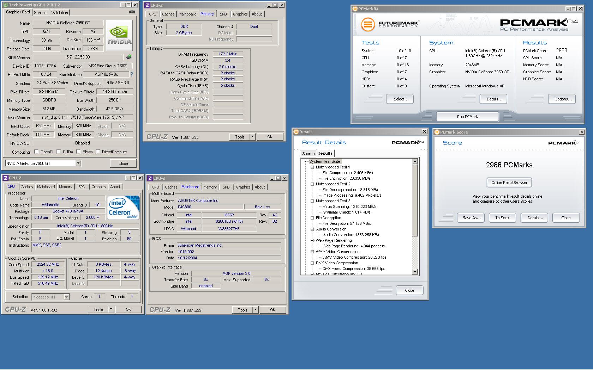Collapse the System Test Suite tree node

(x=306, y=161)
